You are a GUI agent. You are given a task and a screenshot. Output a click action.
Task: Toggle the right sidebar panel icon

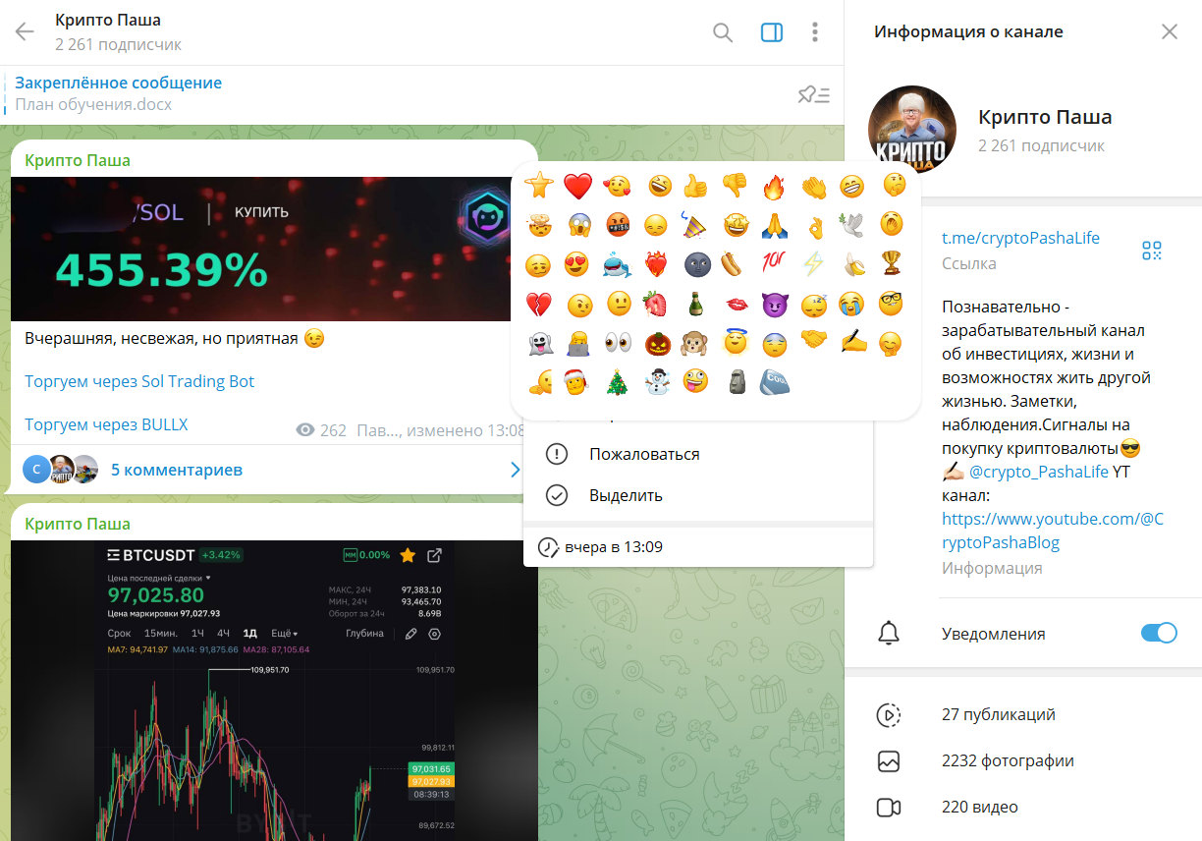(x=772, y=32)
